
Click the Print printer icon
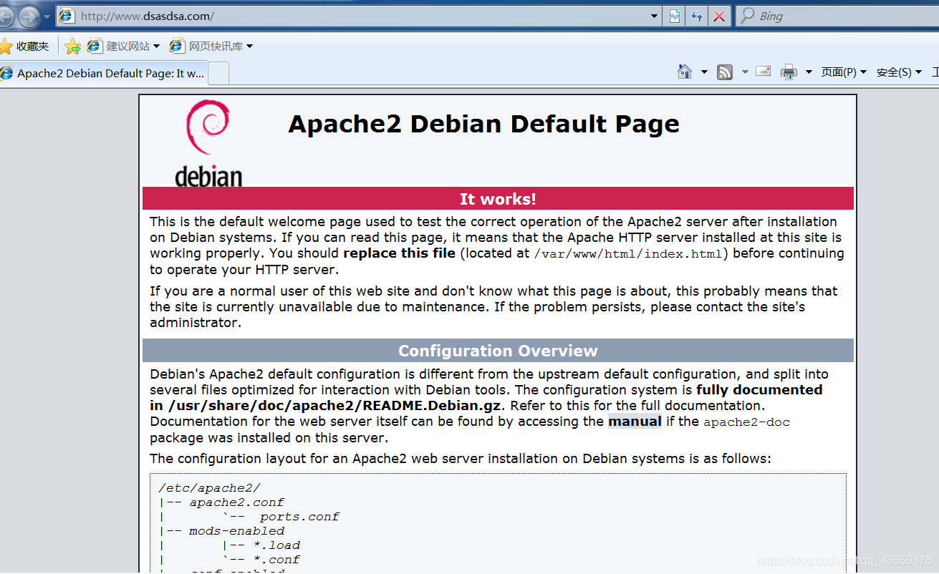[x=789, y=72]
